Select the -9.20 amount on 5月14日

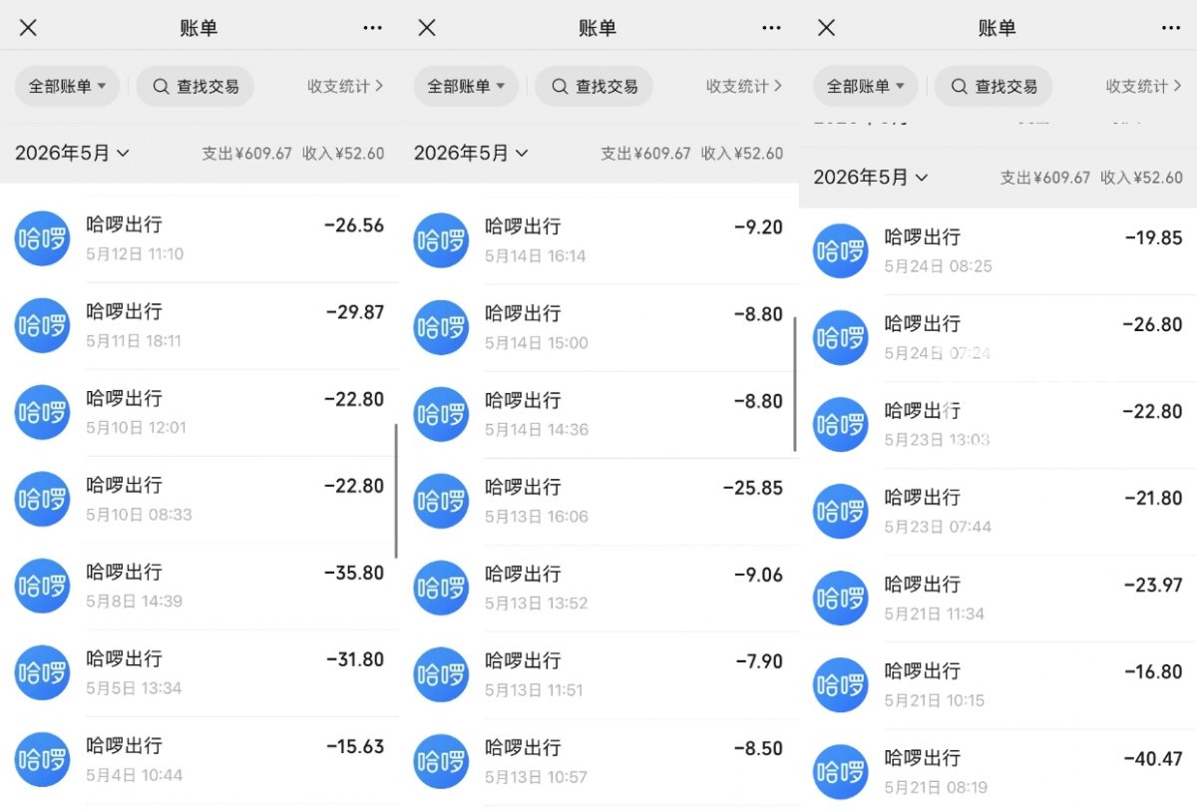pos(758,227)
